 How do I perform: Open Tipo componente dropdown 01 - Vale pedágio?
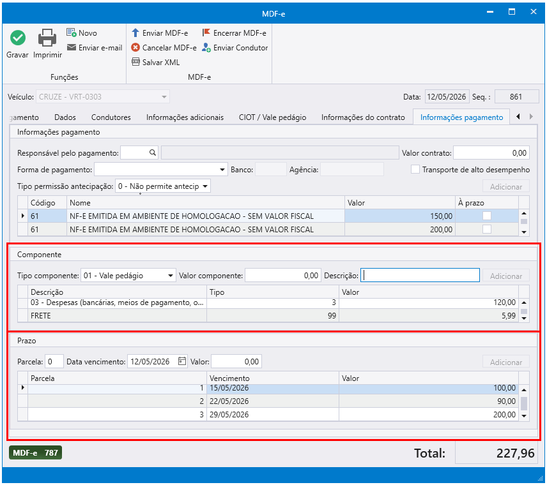coord(170,276)
